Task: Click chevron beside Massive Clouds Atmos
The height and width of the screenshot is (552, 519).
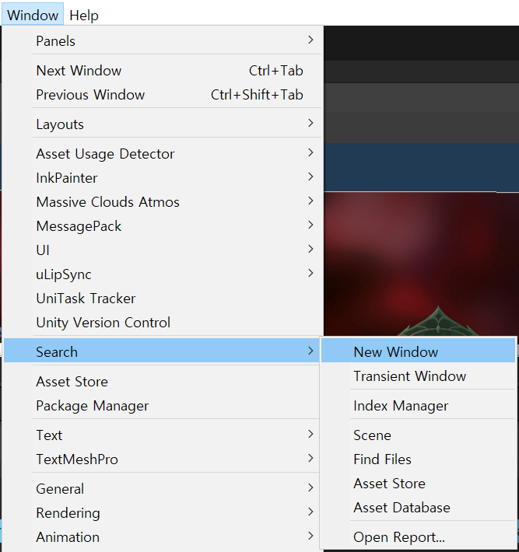Action: tap(310, 201)
